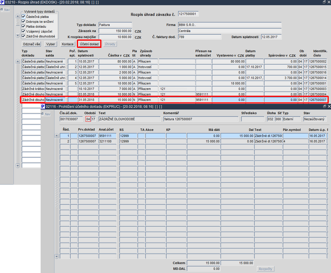Click the Datum splatnosti field 12.05.2017

pos(271,37)
